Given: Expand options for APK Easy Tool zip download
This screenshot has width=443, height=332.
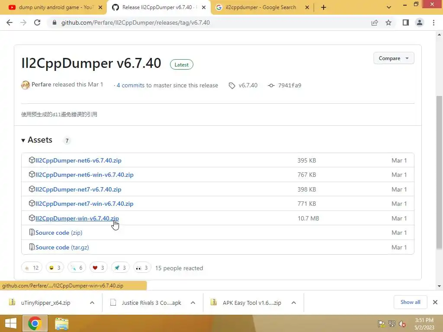Looking at the screenshot, I should click(x=294, y=303).
